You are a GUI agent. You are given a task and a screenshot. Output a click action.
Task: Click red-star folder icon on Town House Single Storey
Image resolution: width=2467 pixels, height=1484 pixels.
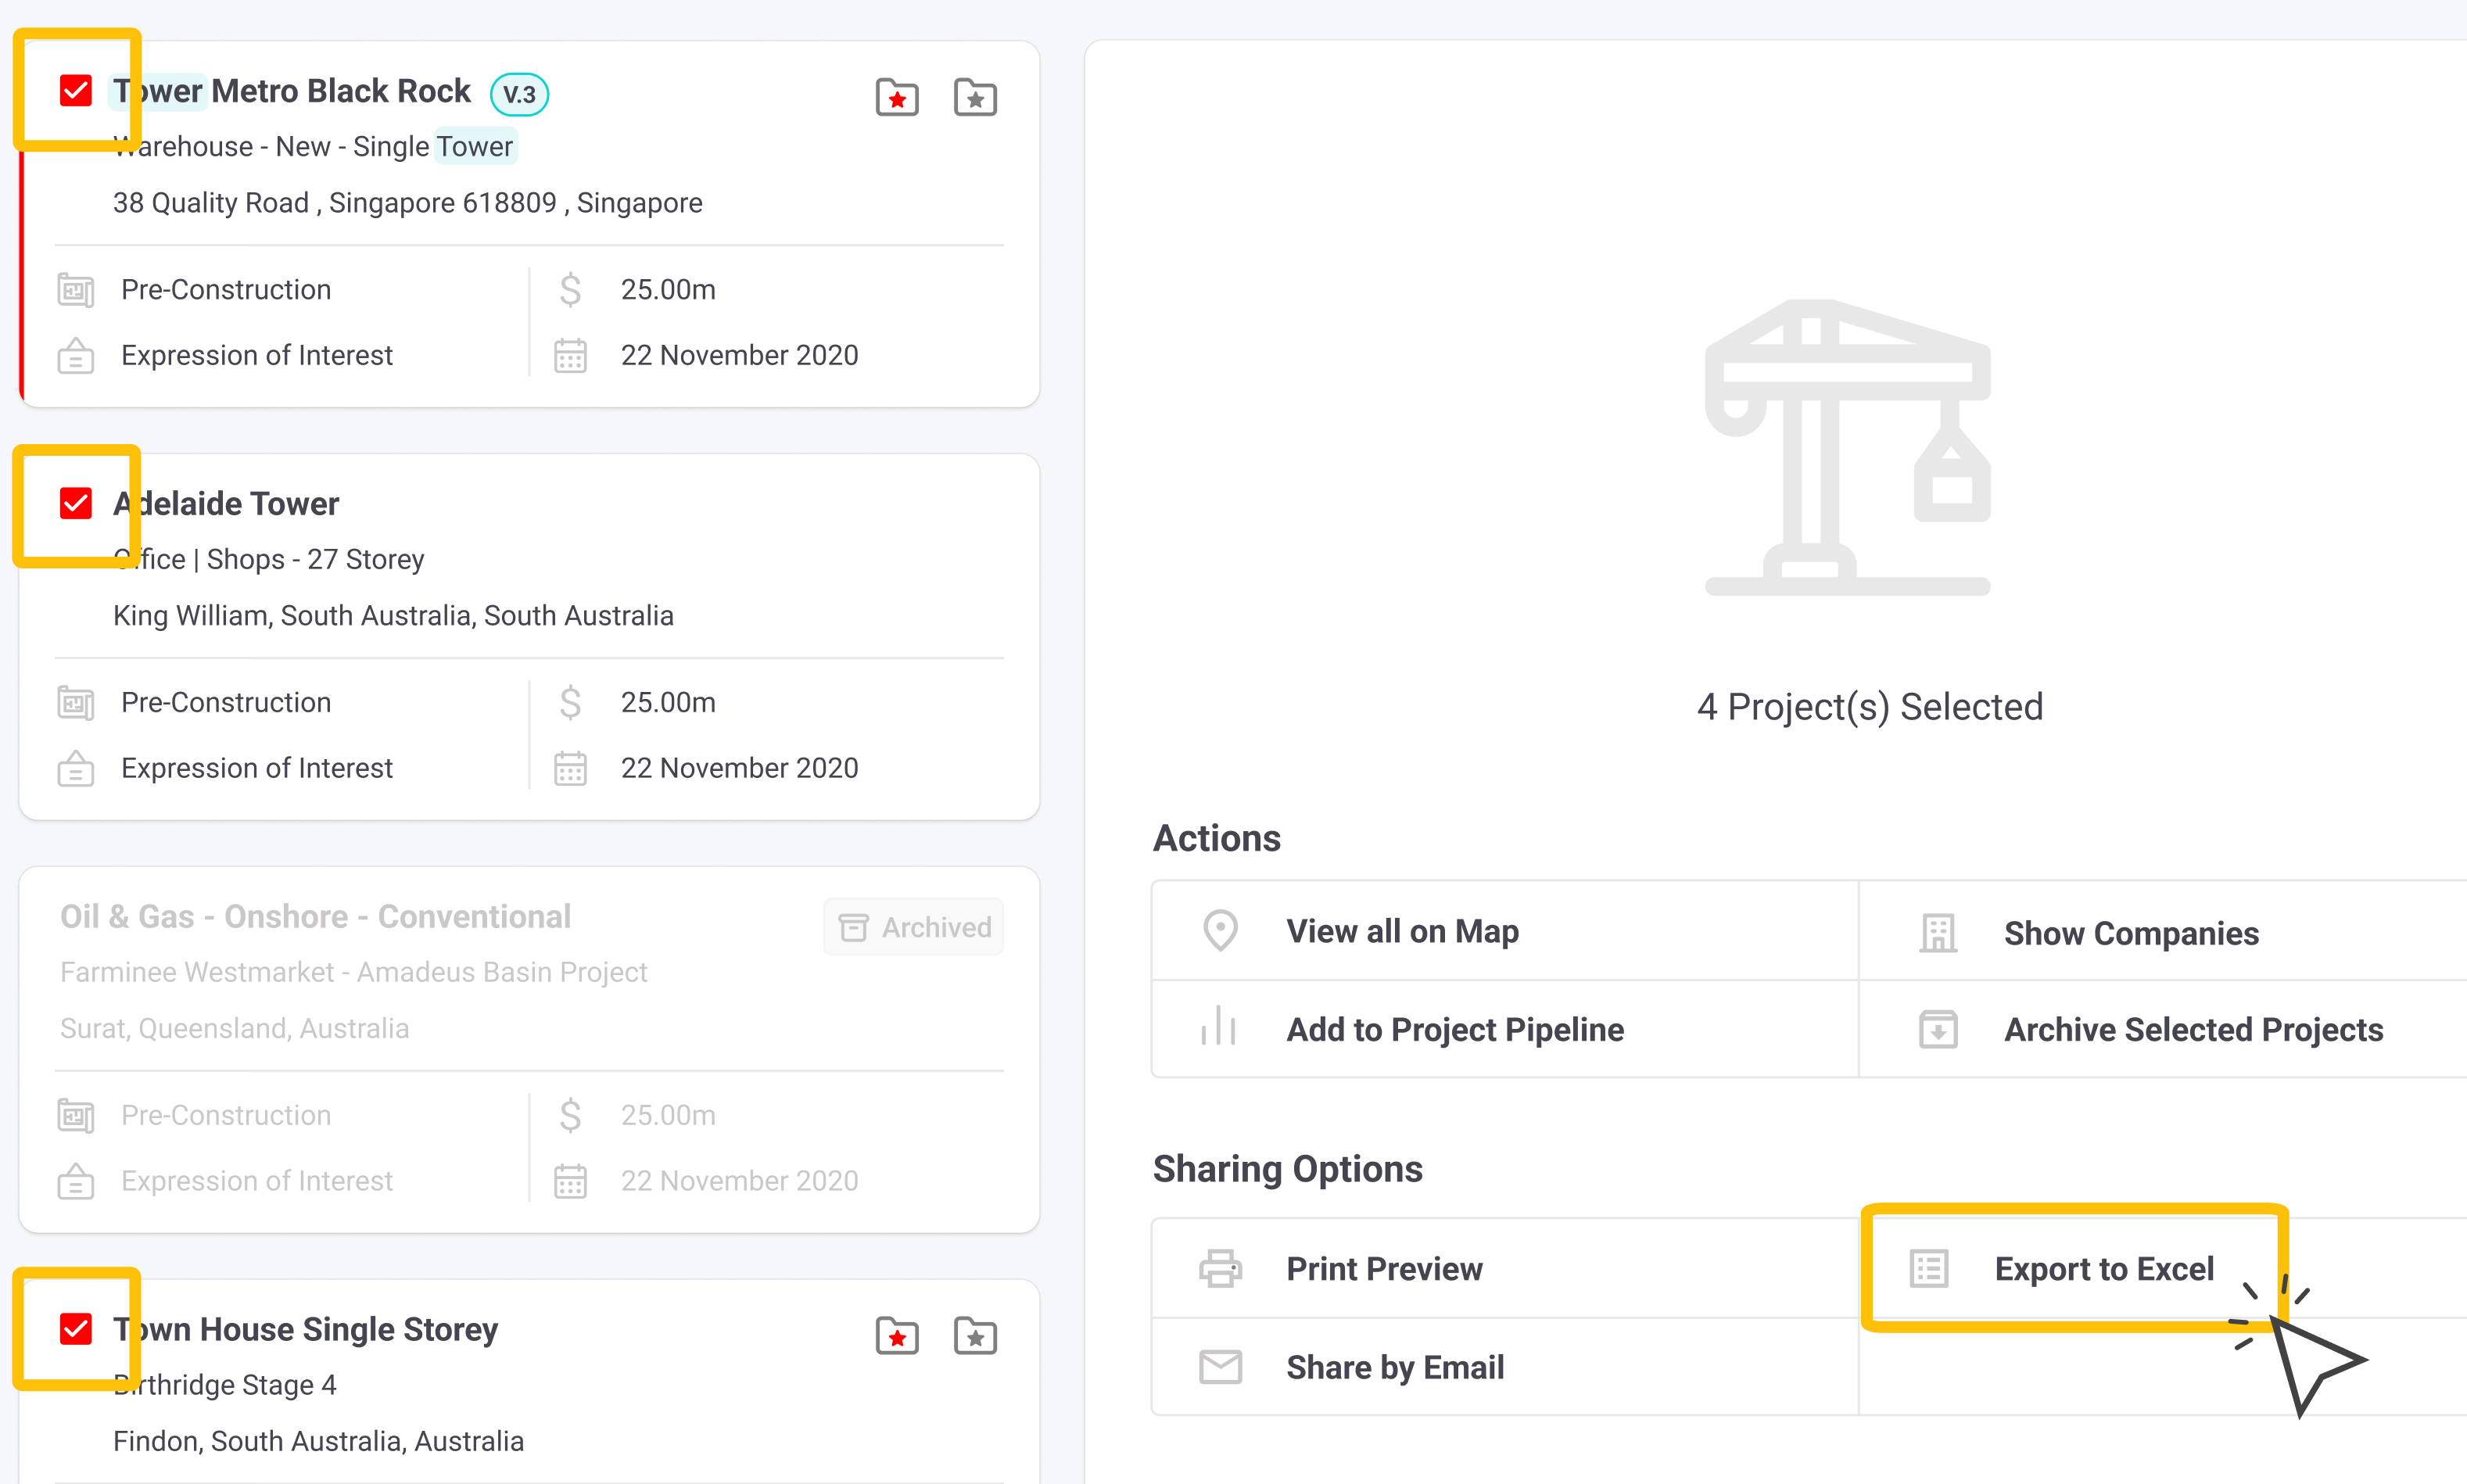[897, 1335]
